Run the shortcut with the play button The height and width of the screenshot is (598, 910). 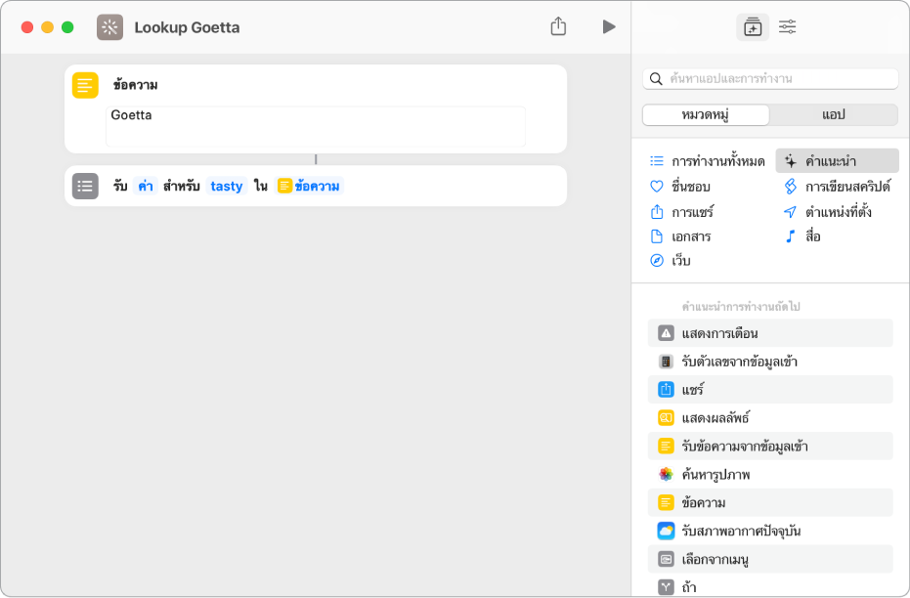coord(609,27)
